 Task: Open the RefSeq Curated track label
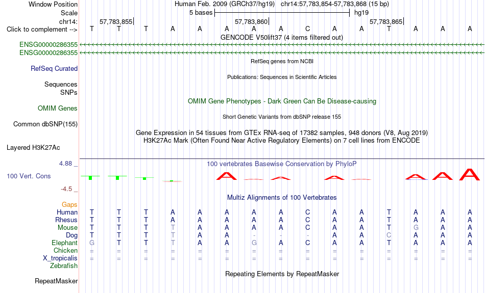[x=54, y=69]
